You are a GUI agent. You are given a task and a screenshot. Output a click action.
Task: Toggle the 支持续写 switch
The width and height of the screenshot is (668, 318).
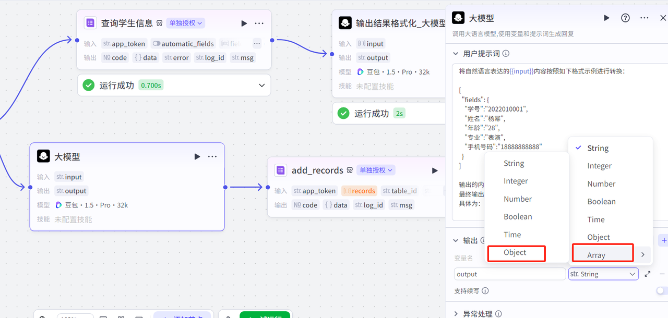click(661, 290)
